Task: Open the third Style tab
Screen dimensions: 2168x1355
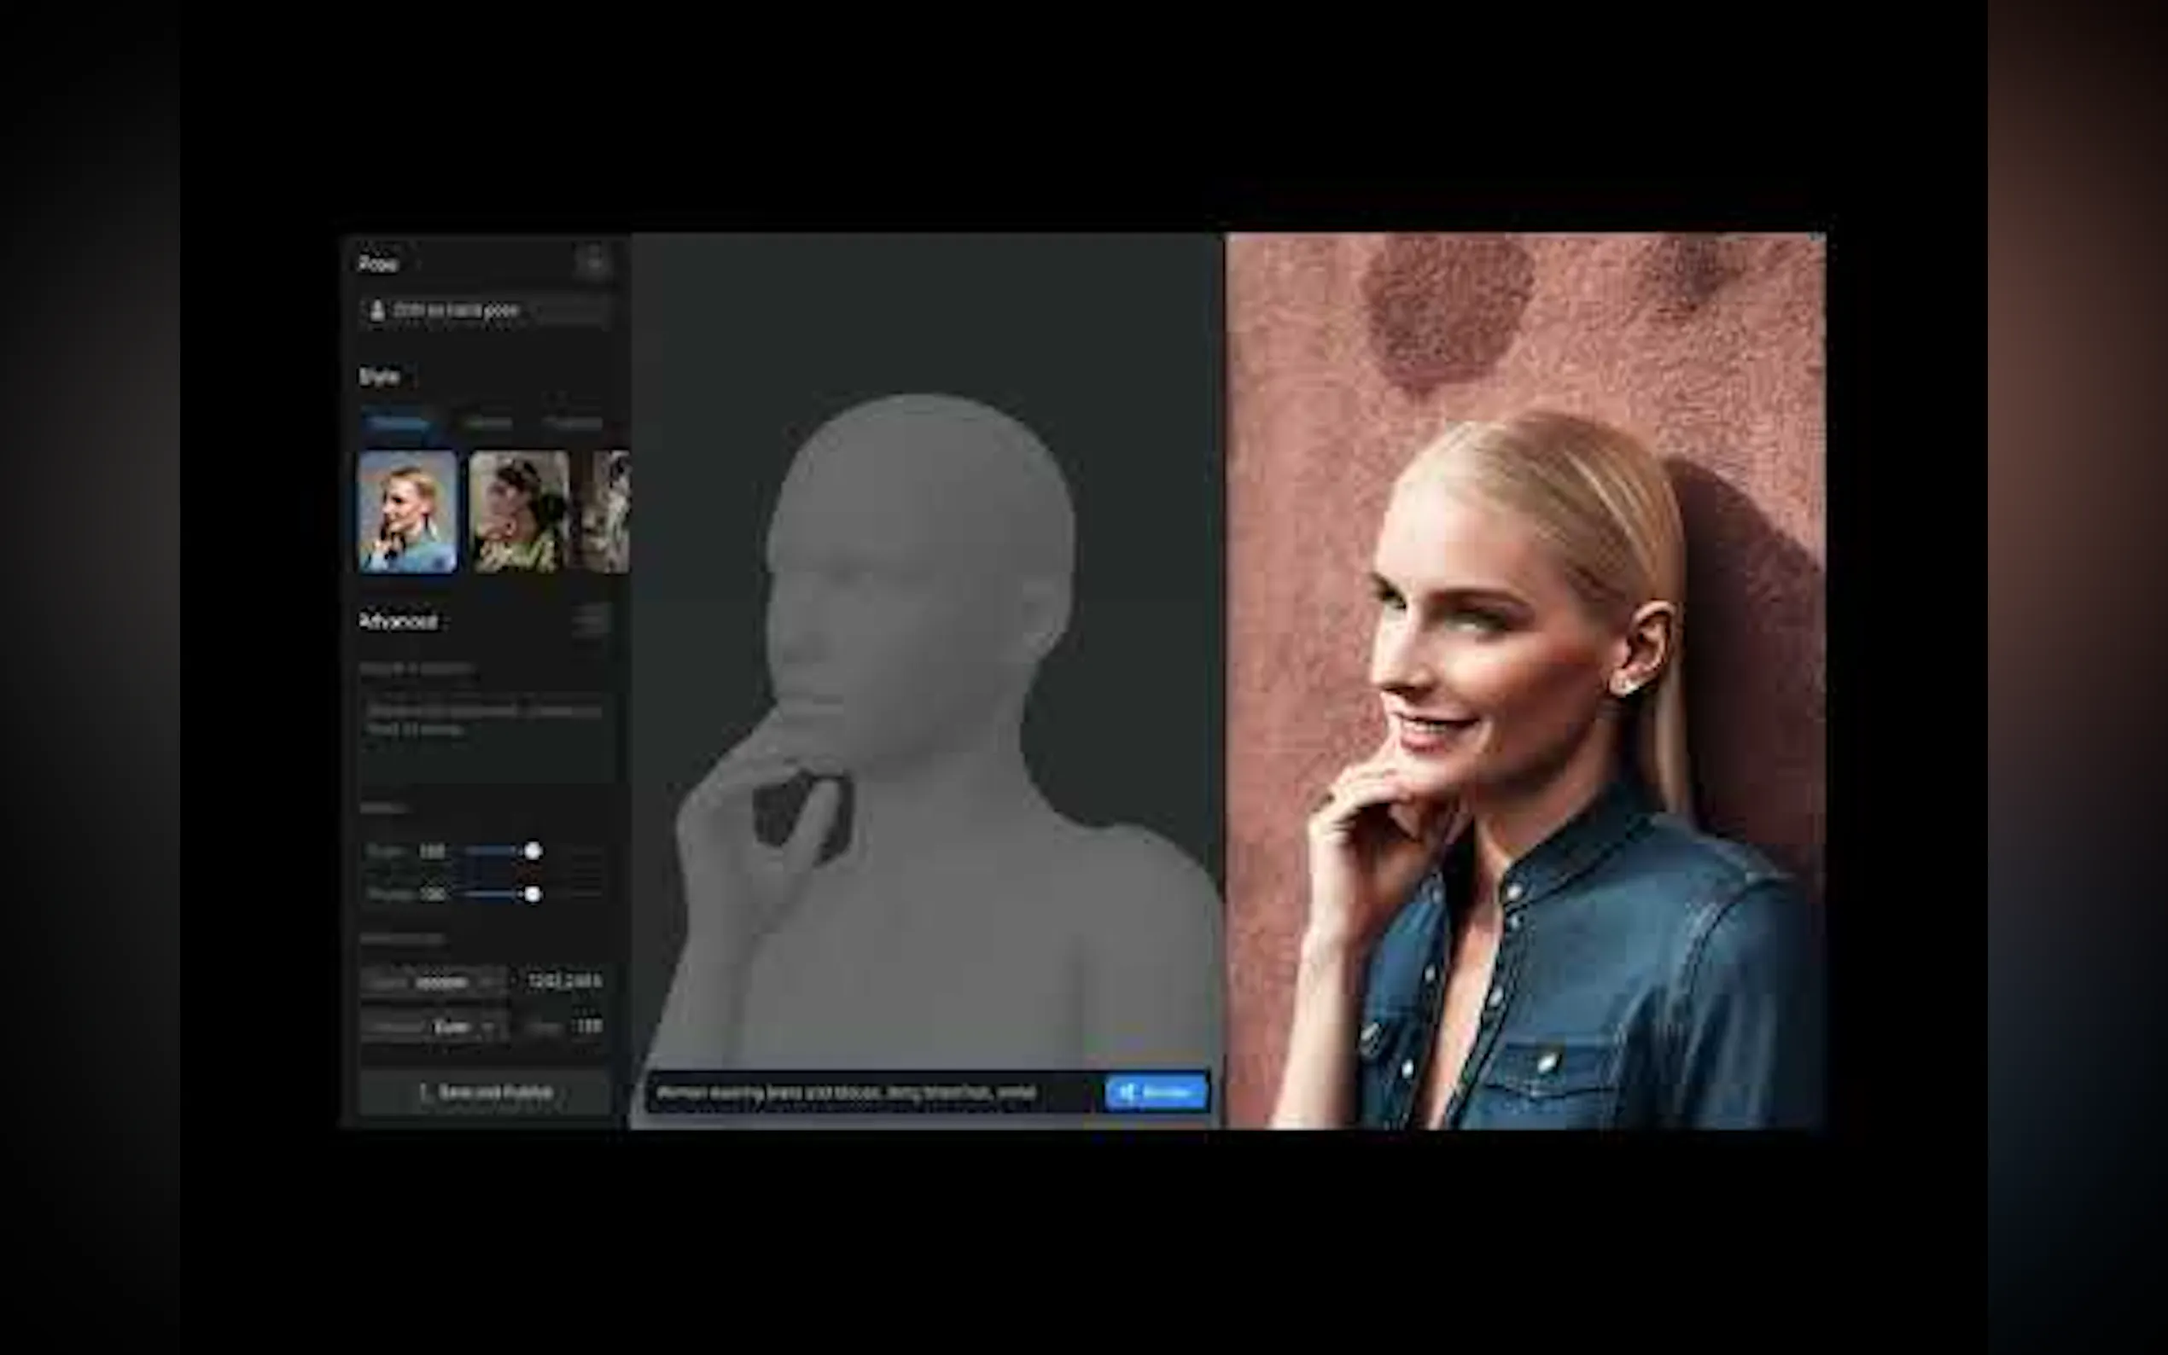Action: (x=574, y=423)
